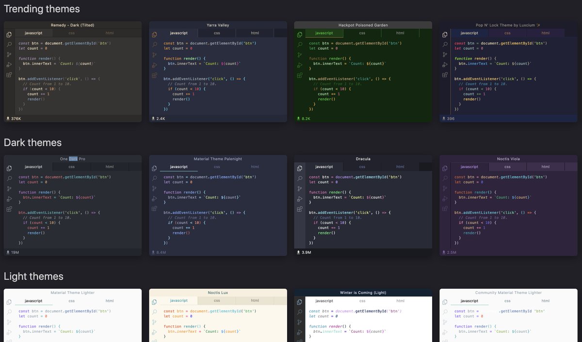Click the Light themes heading
The height and width of the screenshot is (342, 582).
[33, 276]
